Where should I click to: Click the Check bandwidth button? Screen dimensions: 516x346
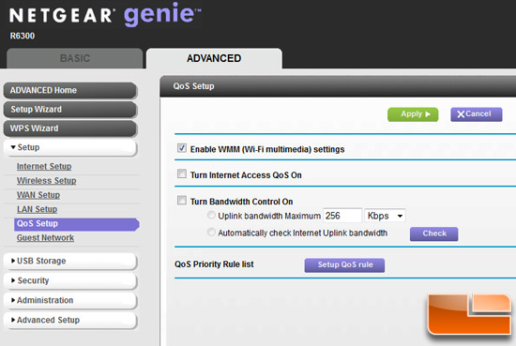[434, 233]
